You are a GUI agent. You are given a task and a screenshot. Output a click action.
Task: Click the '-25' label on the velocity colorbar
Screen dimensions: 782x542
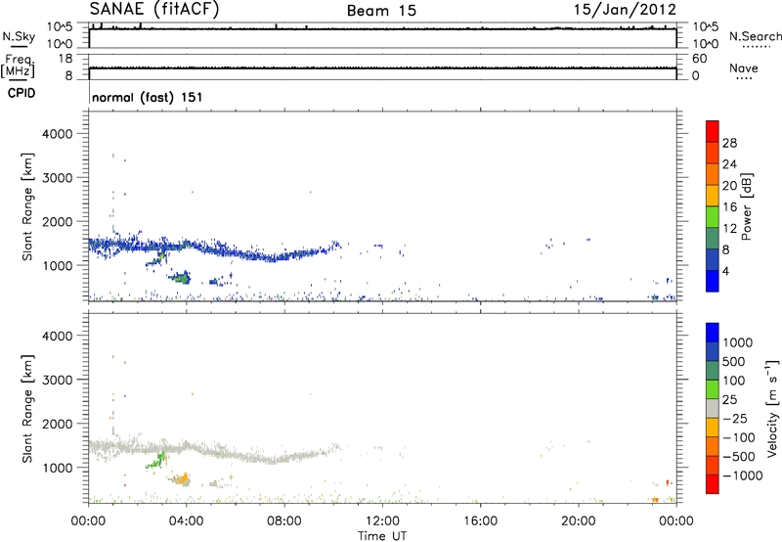(735, 419)
